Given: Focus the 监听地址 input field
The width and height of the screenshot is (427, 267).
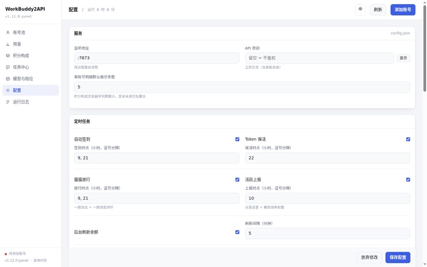Looking at the screenshot, I should pyautogui.click(x=156, y=58).
